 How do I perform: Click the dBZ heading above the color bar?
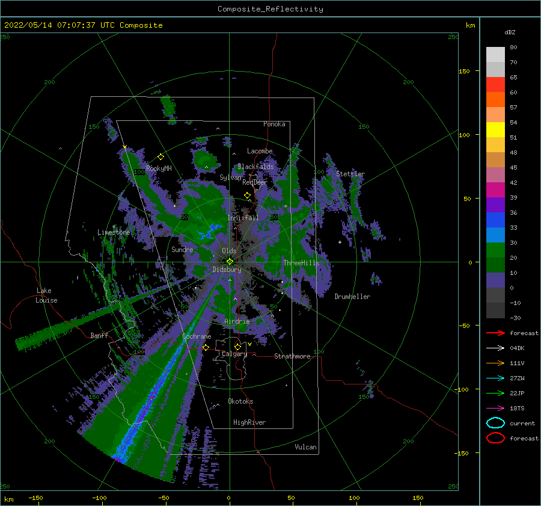coord(510,32)
